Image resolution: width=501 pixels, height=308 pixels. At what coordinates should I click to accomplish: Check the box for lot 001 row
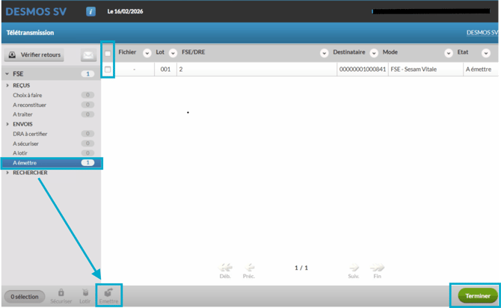[108, 70]
